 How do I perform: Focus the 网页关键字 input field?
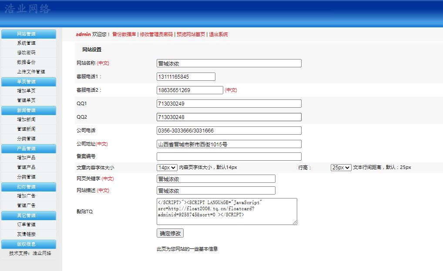(x=216, y=179)
